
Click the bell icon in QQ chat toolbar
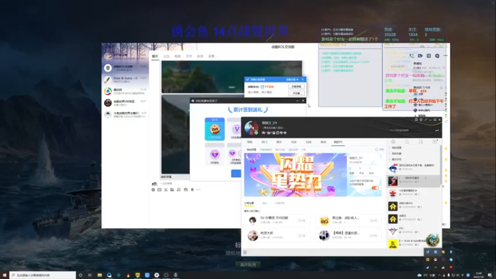192,190
